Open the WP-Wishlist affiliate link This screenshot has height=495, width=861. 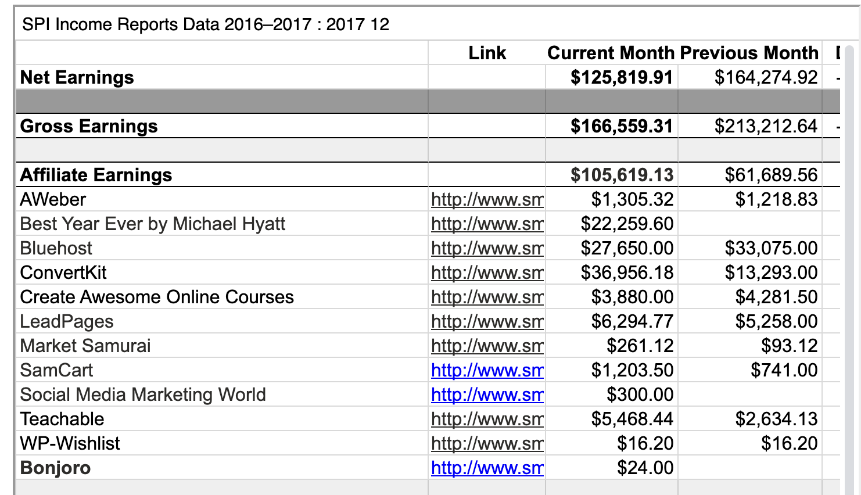point(487,443)
